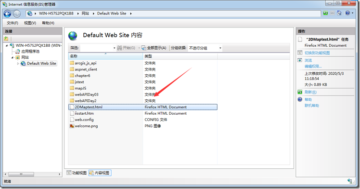The width and height of the screenshot is (360, 189).
Task: Open dropdown arrow next to help icon
Action: (x=352, y=13)
